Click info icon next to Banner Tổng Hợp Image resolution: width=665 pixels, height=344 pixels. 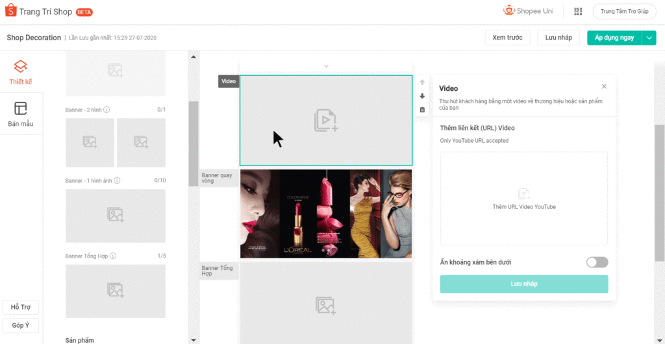click(x=113, y=256)
